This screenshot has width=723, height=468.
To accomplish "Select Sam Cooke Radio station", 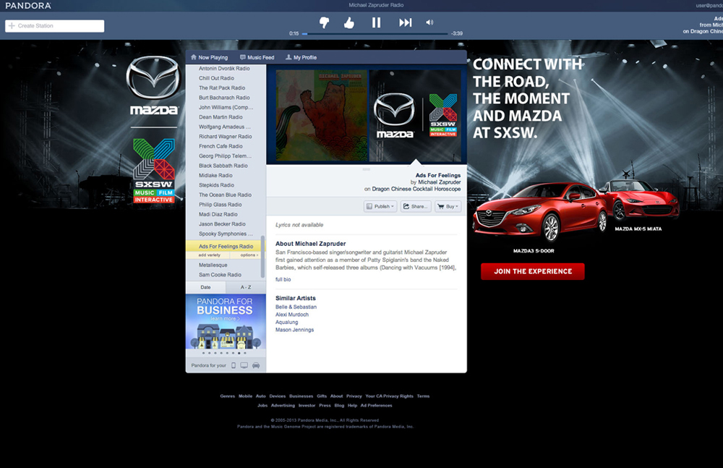I will [x=220, y=275].
